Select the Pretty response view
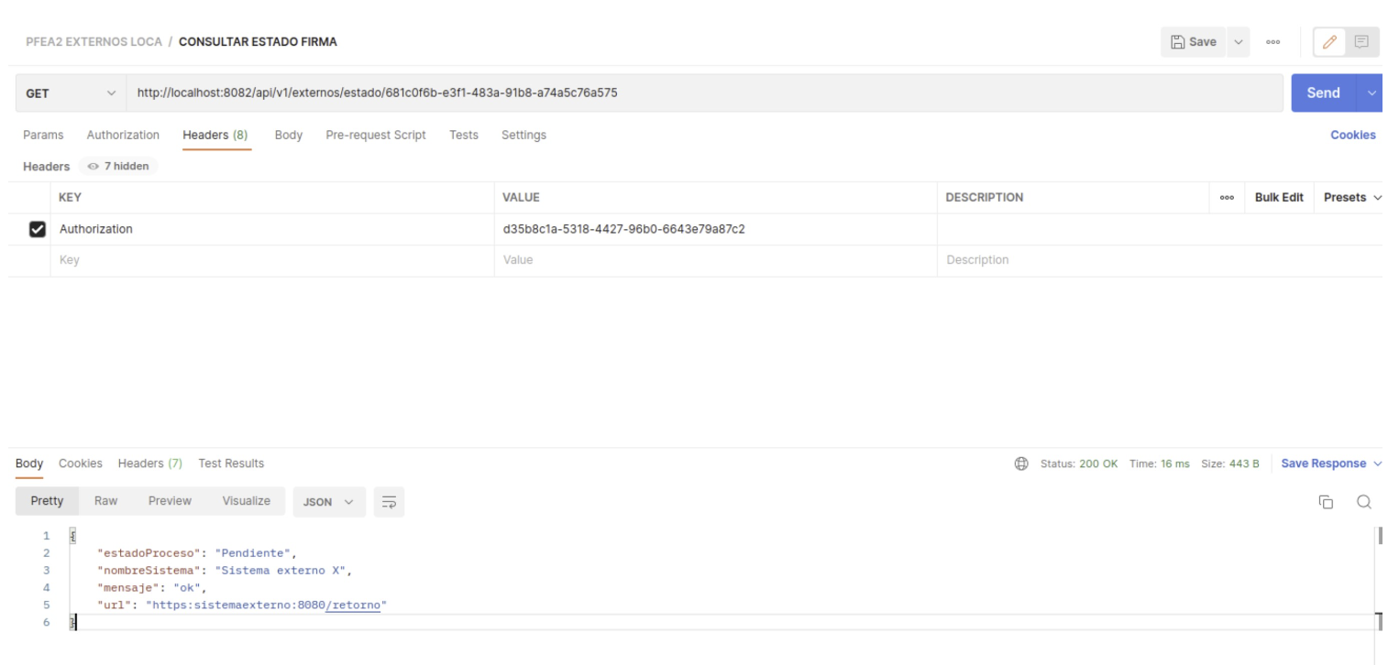The width and height of the screenshot is (1399, 665). (45, 501)
